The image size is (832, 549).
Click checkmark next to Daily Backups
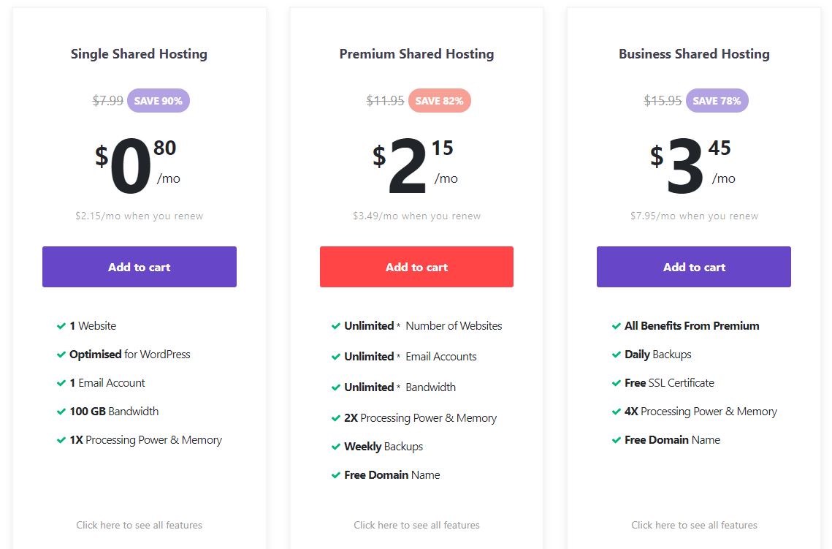pos(616,355)
